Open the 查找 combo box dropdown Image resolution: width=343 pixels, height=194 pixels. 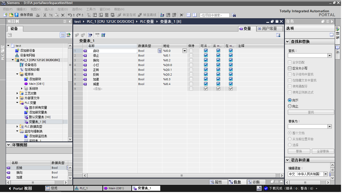coord(330,55)
